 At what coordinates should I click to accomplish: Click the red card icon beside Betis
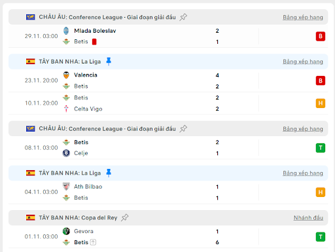click(x=94, y=42)
